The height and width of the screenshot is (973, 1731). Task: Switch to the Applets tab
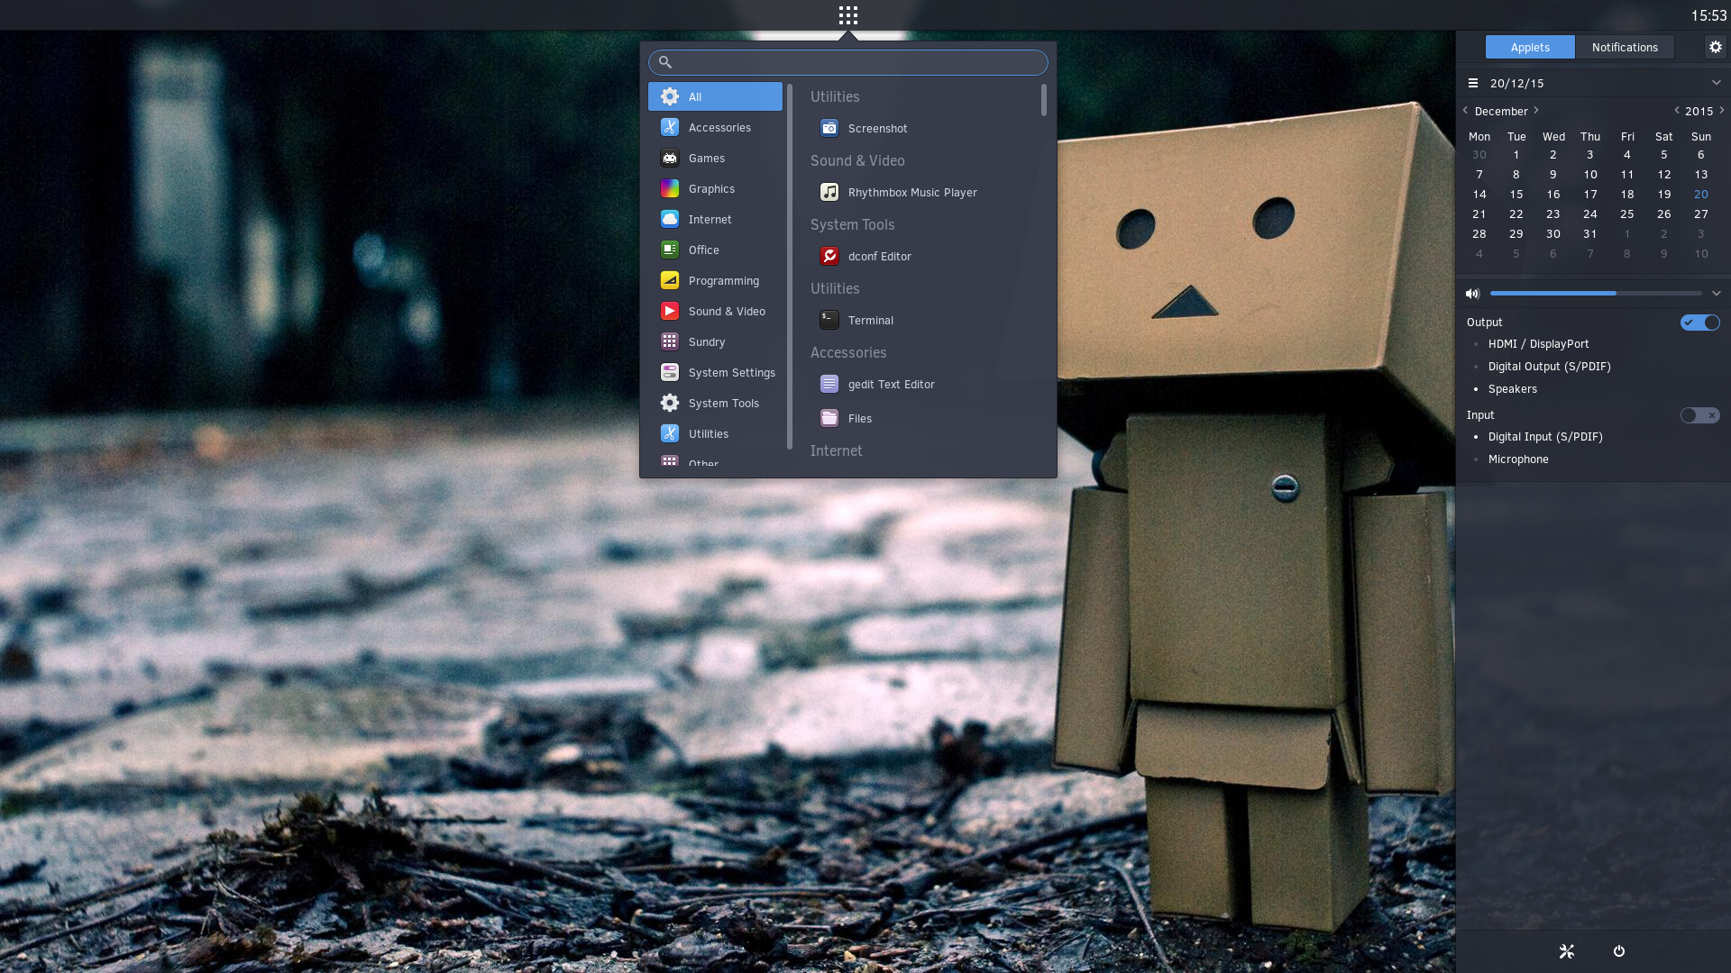click(x=1530, y=47)
